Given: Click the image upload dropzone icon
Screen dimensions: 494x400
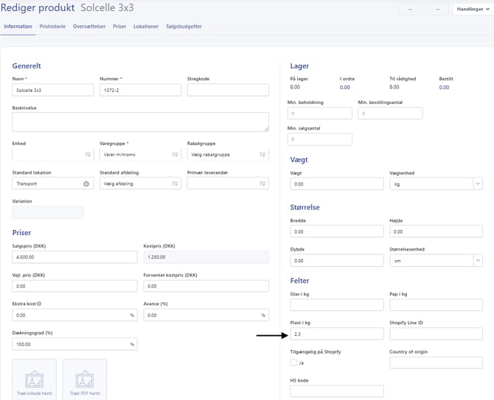Looking at the screenshot, I should point(34,379).
